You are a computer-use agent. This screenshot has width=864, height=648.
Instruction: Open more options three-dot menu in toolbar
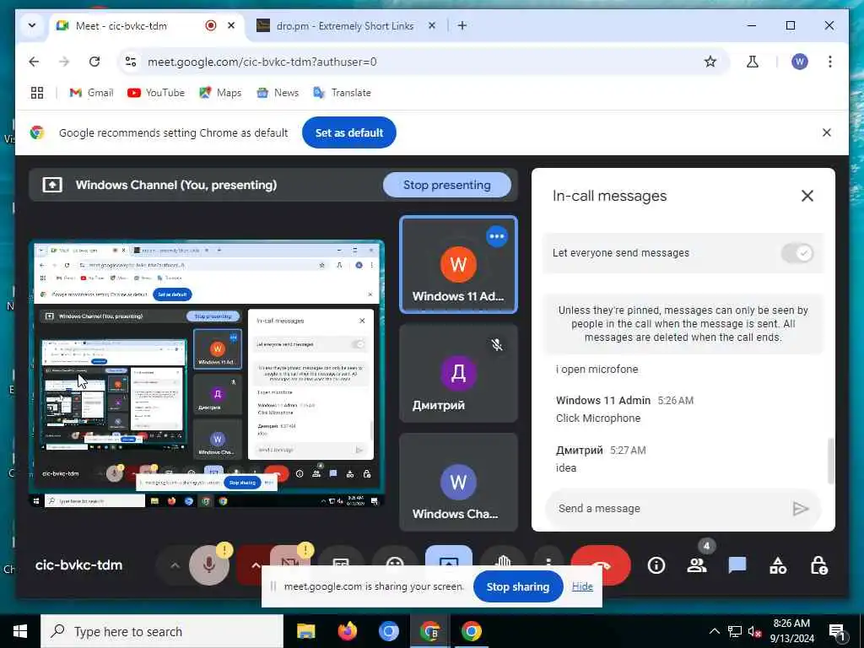coord(548,555)
